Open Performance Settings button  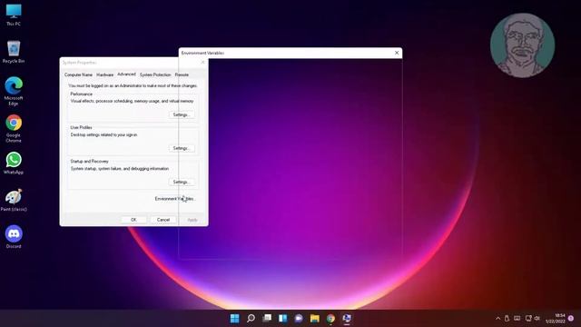pos(182,115)
